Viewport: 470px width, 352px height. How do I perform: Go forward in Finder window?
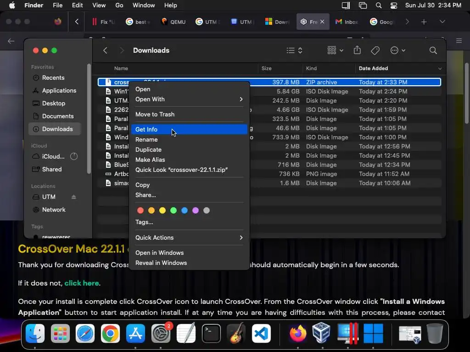coord(122,50)
